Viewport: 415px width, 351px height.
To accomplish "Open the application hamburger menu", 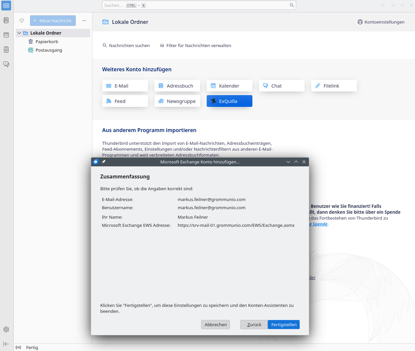I will click(383, 5).
